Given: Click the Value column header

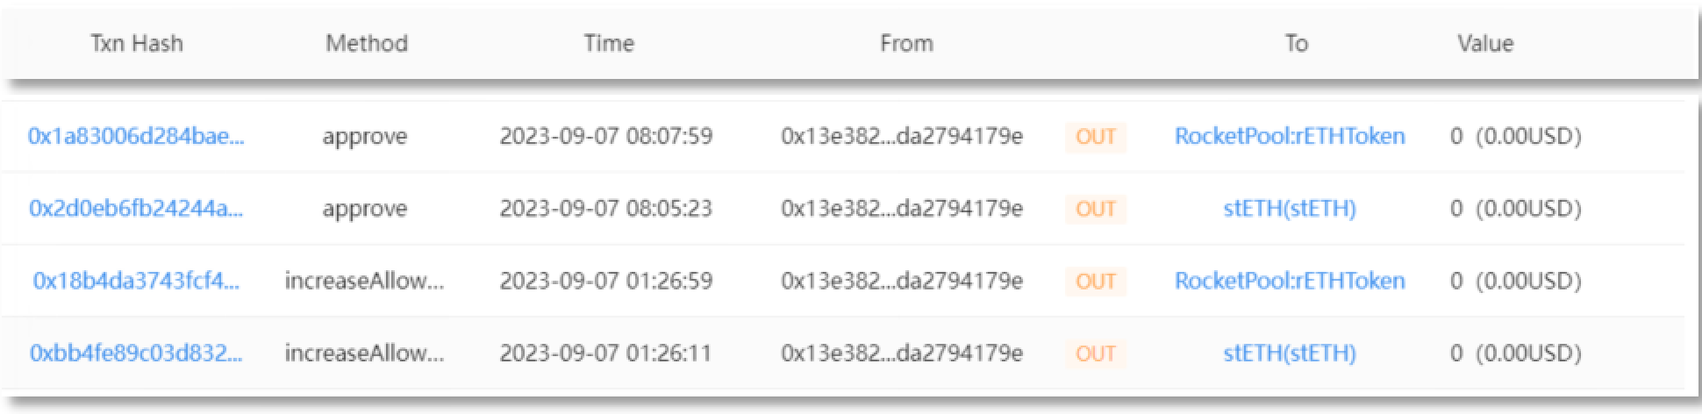Looking at the screenshot, I should [x=1485, y=44].
